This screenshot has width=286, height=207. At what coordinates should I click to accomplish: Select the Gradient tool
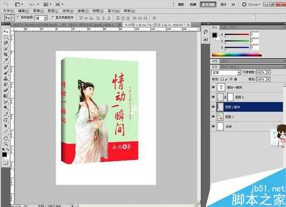click(6, 96)
